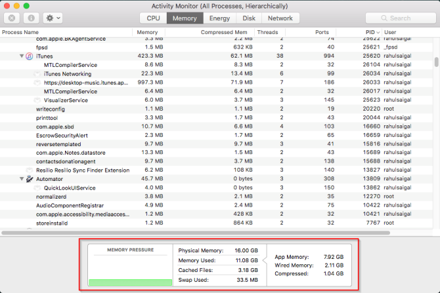Click the green memory pressure graph

coord(130,283)
